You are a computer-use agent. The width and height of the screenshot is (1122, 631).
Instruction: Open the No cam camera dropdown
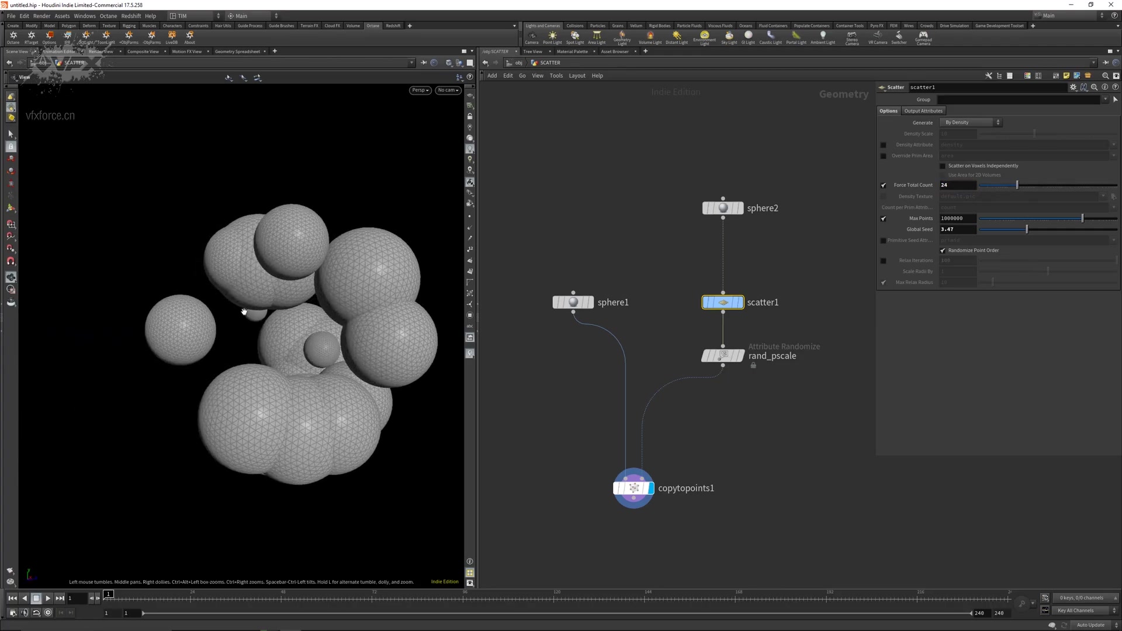pyautogui.click(x=448, y=90)
